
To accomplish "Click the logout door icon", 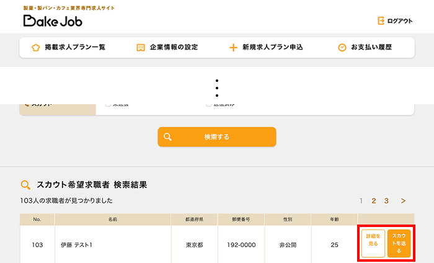I will click(381, 21).
